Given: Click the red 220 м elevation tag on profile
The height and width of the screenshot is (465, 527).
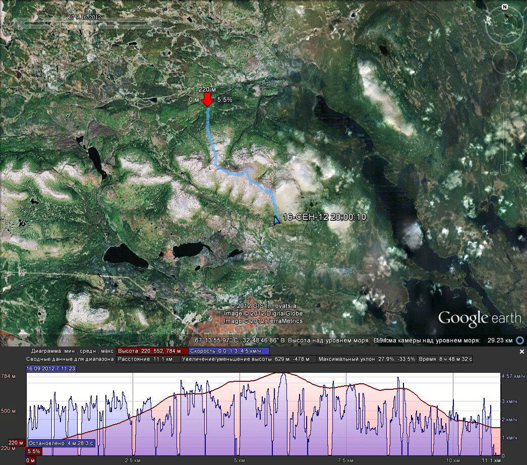Looking at the screenshot, I should pyautogui.click(x=17, y=443).
